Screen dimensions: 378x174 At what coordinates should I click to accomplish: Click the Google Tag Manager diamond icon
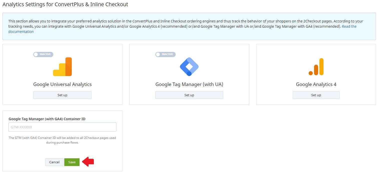(189, 66)
